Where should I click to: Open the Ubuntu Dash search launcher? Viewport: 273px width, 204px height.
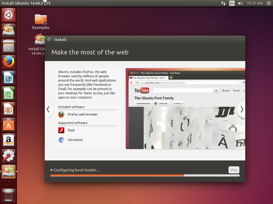[x=9, y=15]
